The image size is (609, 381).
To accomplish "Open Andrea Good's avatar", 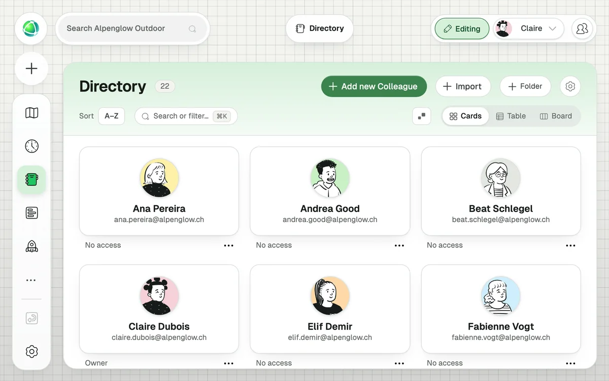I will (x=330, y=178).
